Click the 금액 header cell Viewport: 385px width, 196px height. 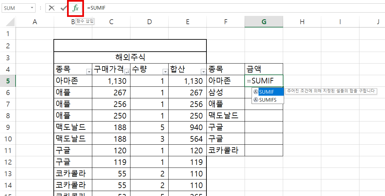(x=264, y=69)
